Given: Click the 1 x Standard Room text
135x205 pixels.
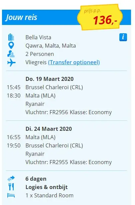Looking at the screenshot, I should tap(49, 195).
